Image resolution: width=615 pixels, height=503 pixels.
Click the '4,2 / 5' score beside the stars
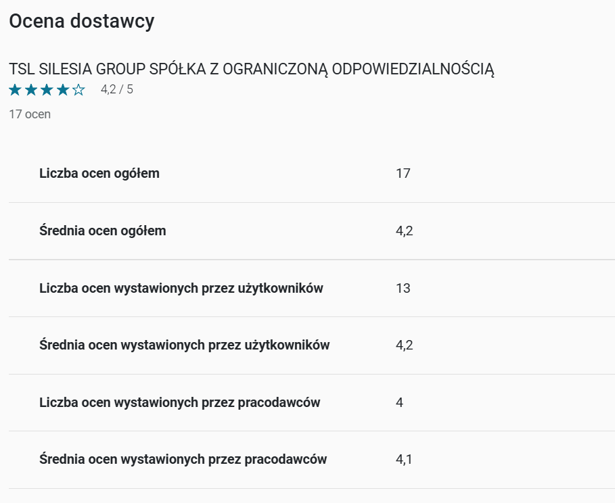tap(117, 89)
